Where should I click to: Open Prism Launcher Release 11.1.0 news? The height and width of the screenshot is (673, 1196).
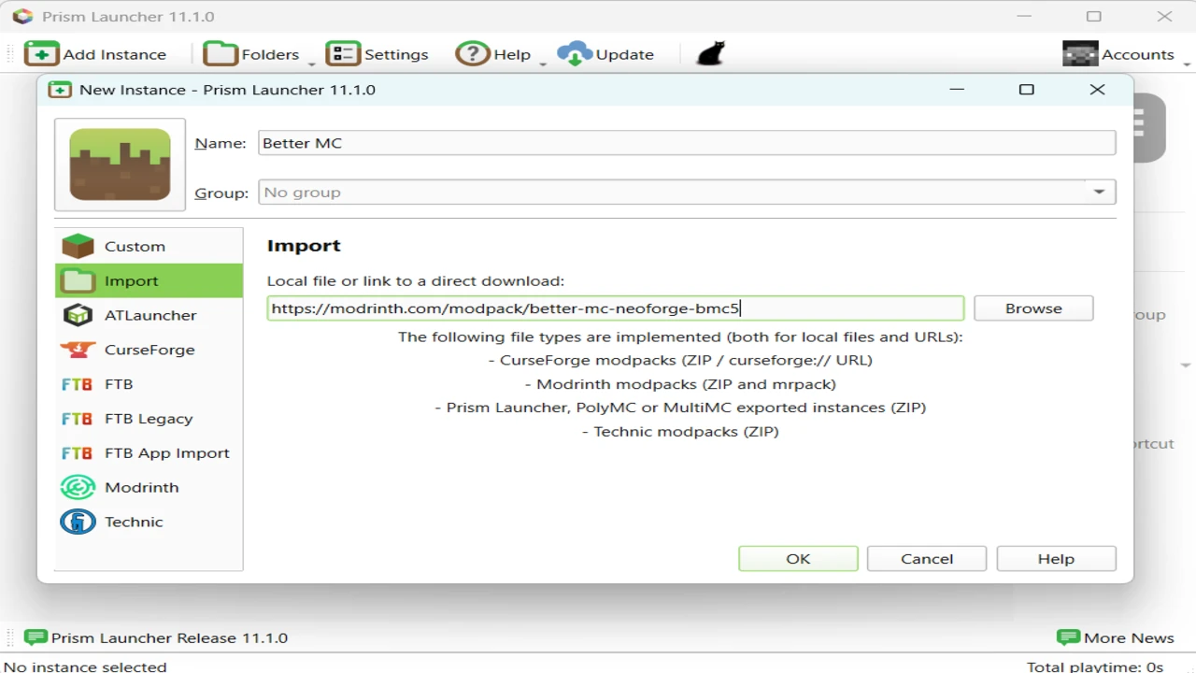156,637
